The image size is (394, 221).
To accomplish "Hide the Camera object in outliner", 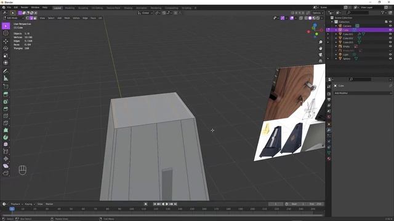I will 390,26.
